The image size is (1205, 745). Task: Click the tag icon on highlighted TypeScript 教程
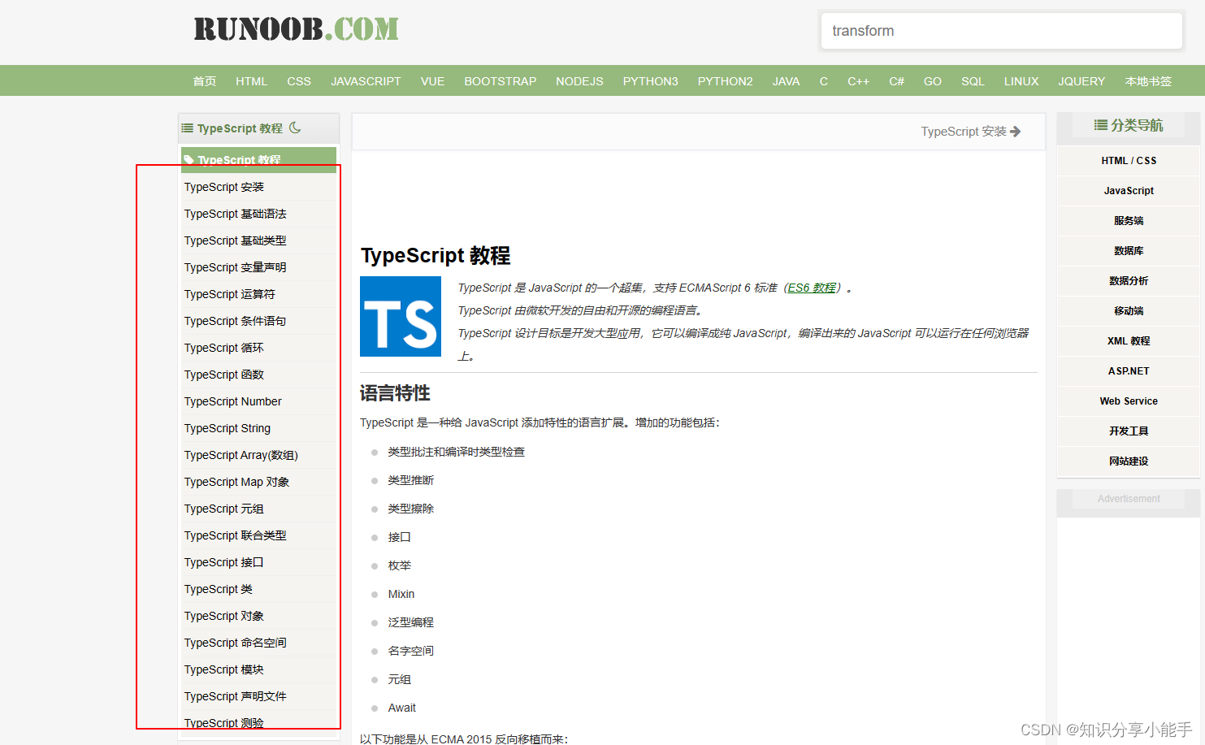[190, 158]
